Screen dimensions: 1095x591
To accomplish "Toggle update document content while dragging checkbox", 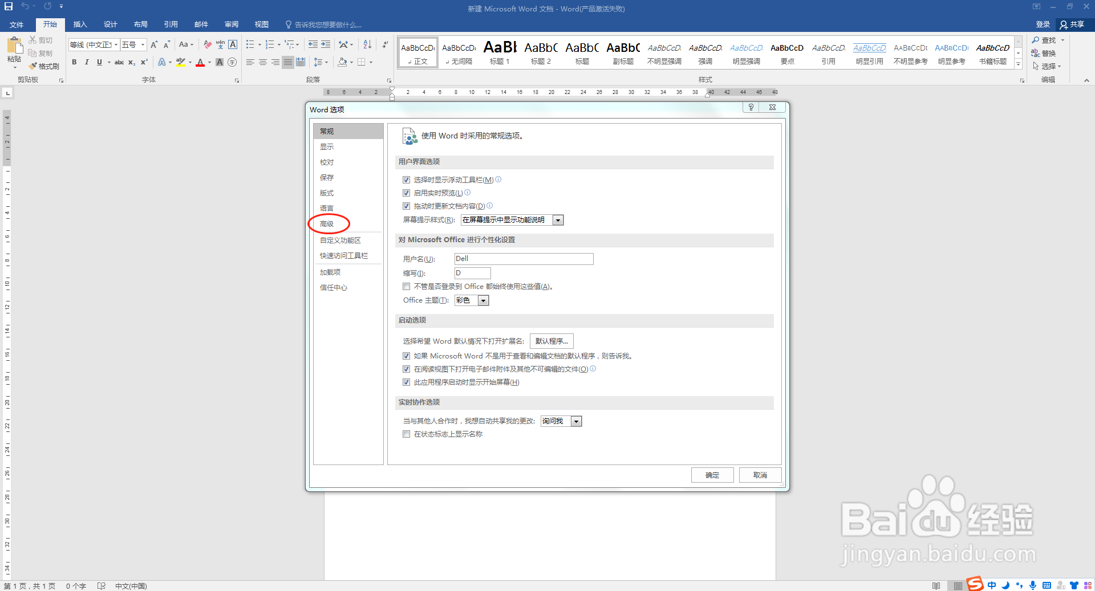I will coord(406,206).
